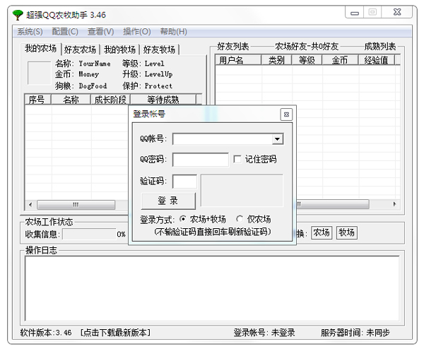Image resolution: width=424 pixels, height=349 pixels.
Task: Click the right arrow of friend list scrollbar
Action: click(395, 204)
